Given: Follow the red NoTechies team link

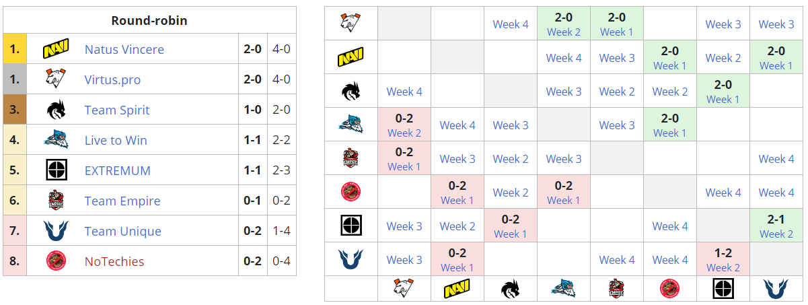Looking at the screenshot, I should coord(114,262).
